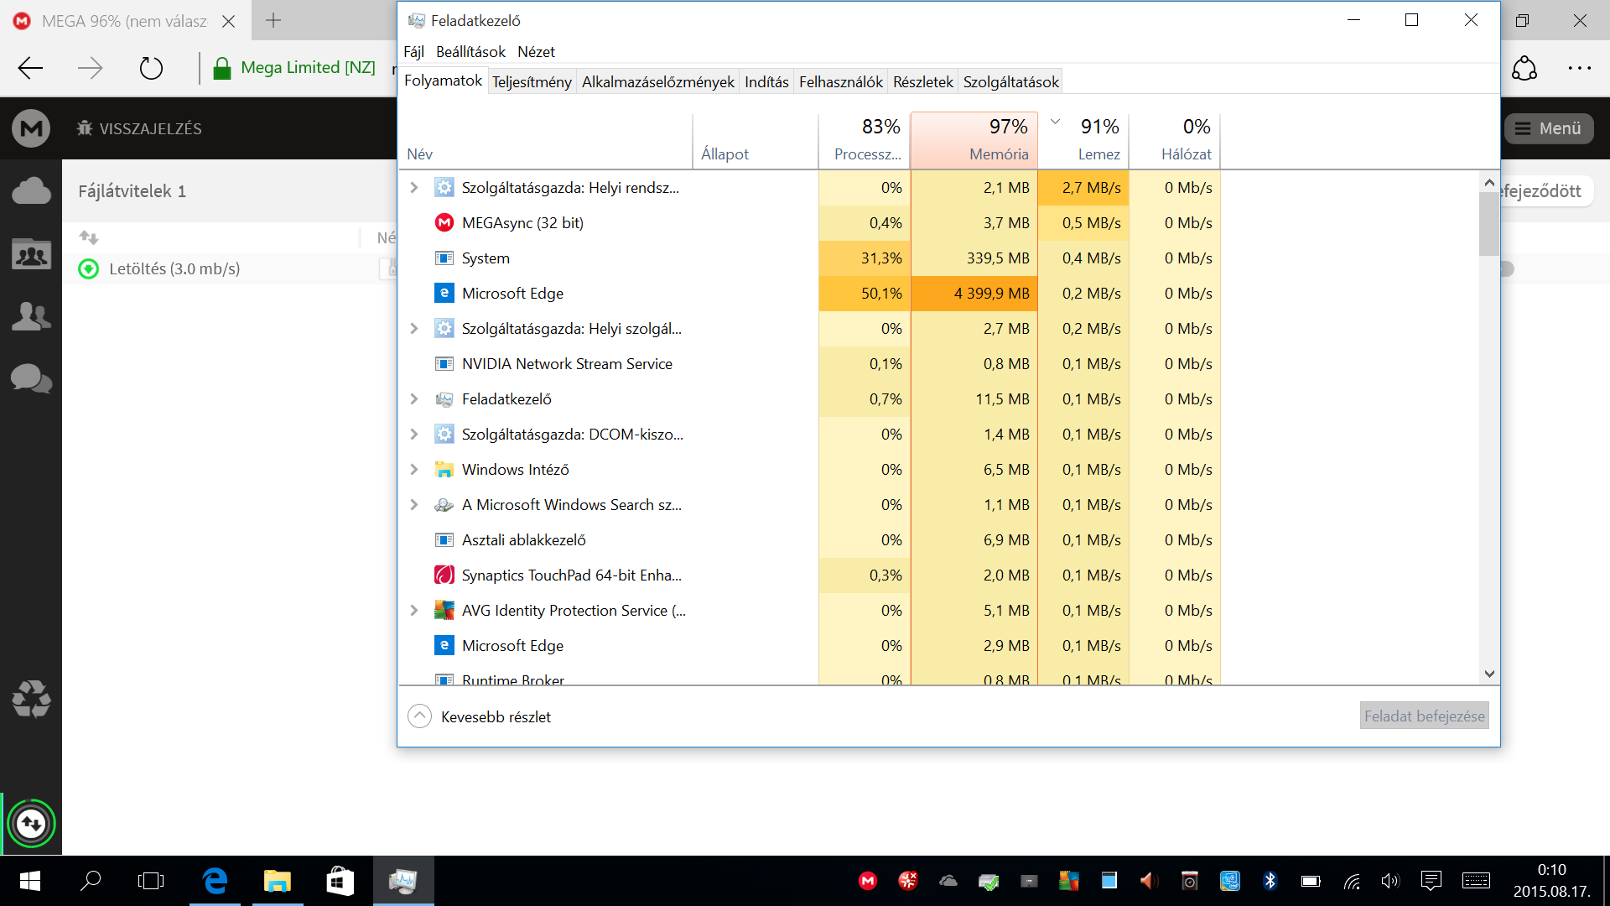Expand A Microsoft Windows Search row
Image resolution: width=1610 pixels, height=906 pixels.
[x=413, y=505]
